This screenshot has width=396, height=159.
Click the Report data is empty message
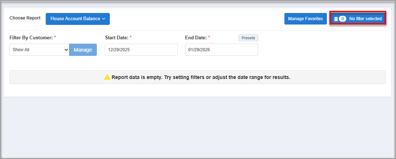(201, 77)
